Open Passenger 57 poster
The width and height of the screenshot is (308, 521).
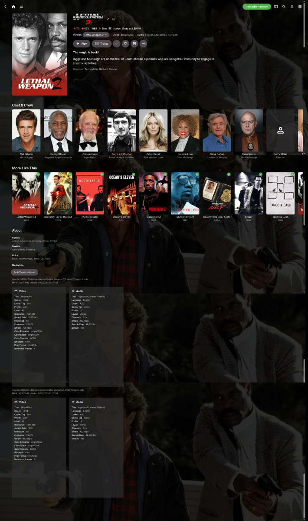(x=153, y=193)
